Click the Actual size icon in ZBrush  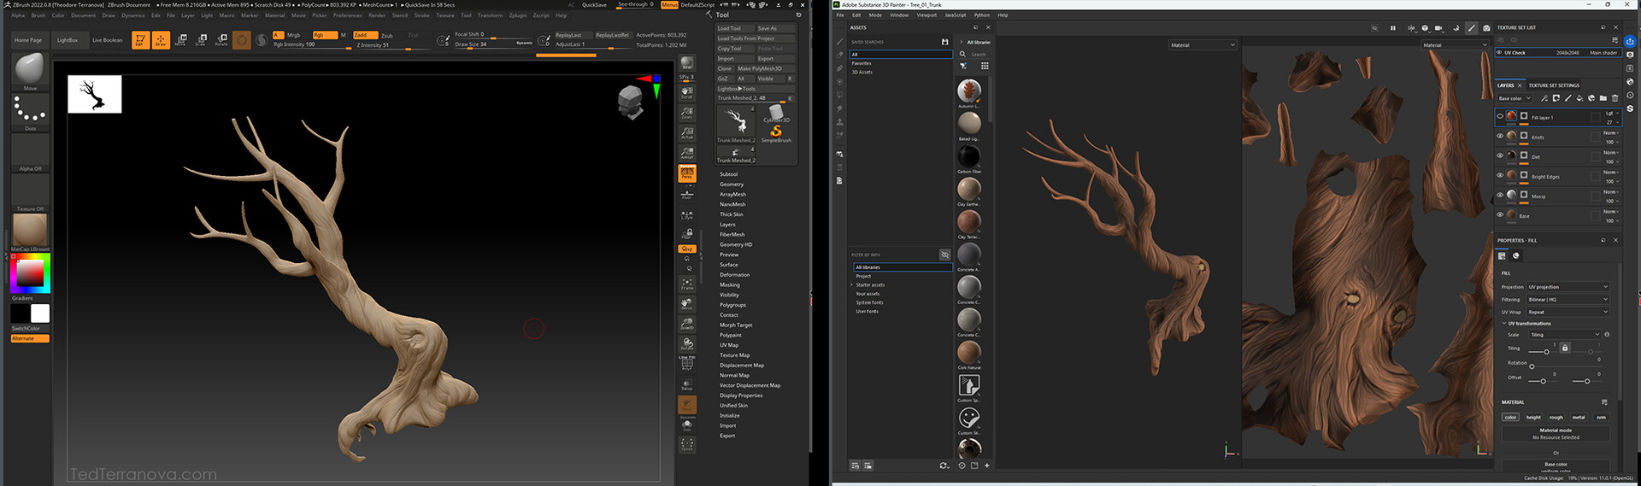click(x=686, y=133)
